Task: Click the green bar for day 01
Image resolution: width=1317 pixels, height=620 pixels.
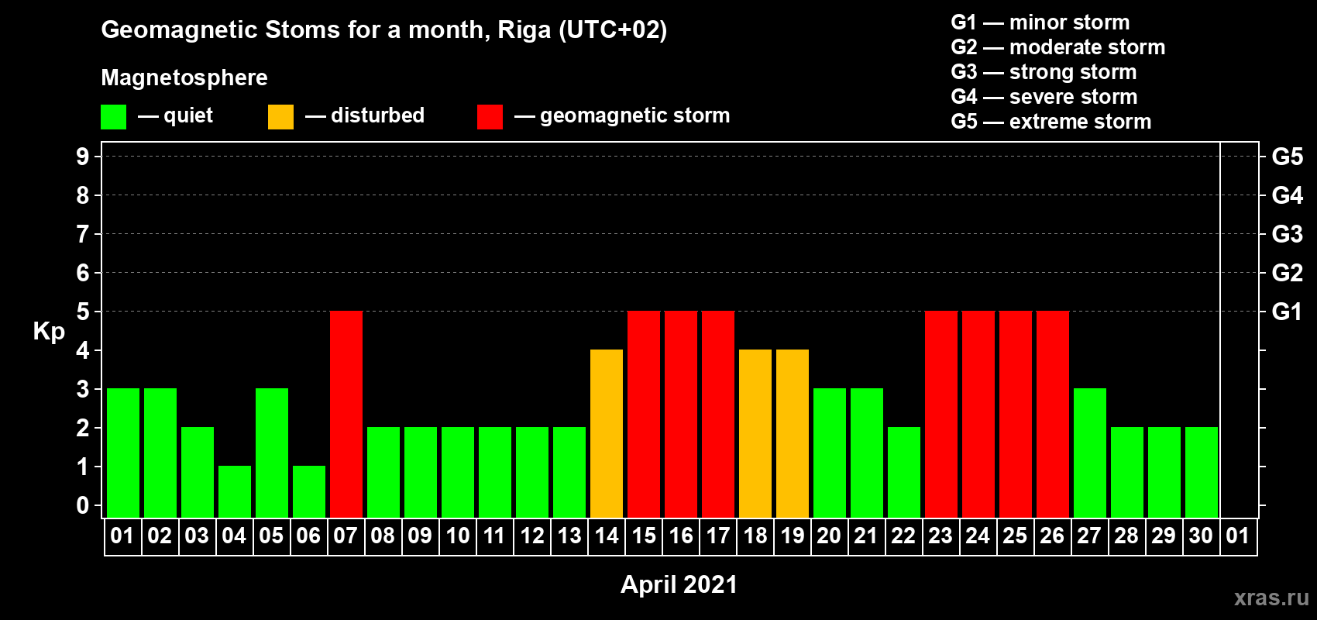Action: pos(123,453)
